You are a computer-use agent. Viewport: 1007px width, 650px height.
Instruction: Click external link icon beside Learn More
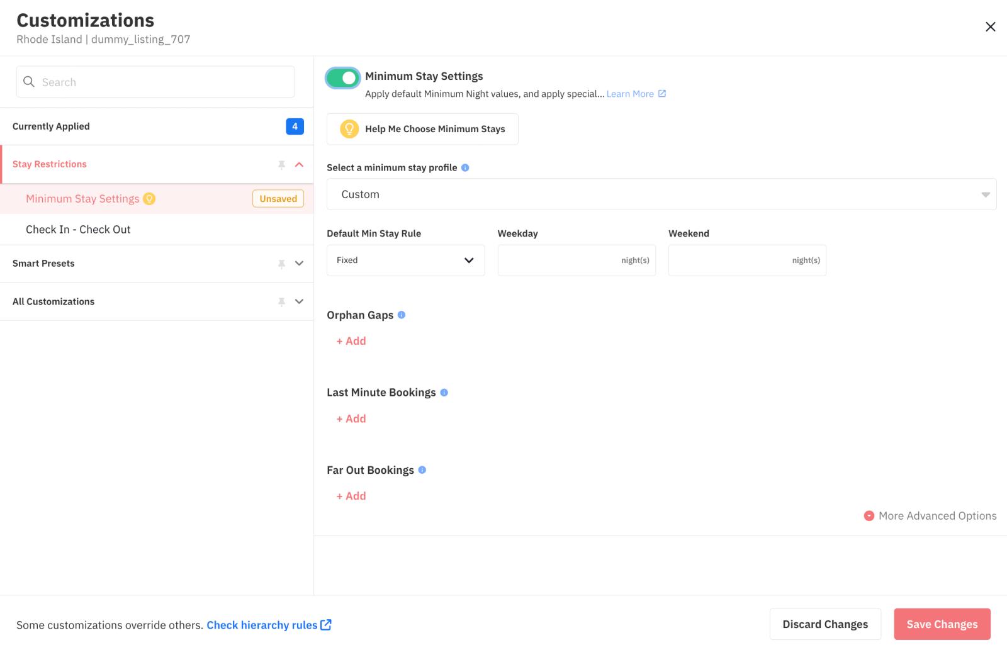(662, 94)
